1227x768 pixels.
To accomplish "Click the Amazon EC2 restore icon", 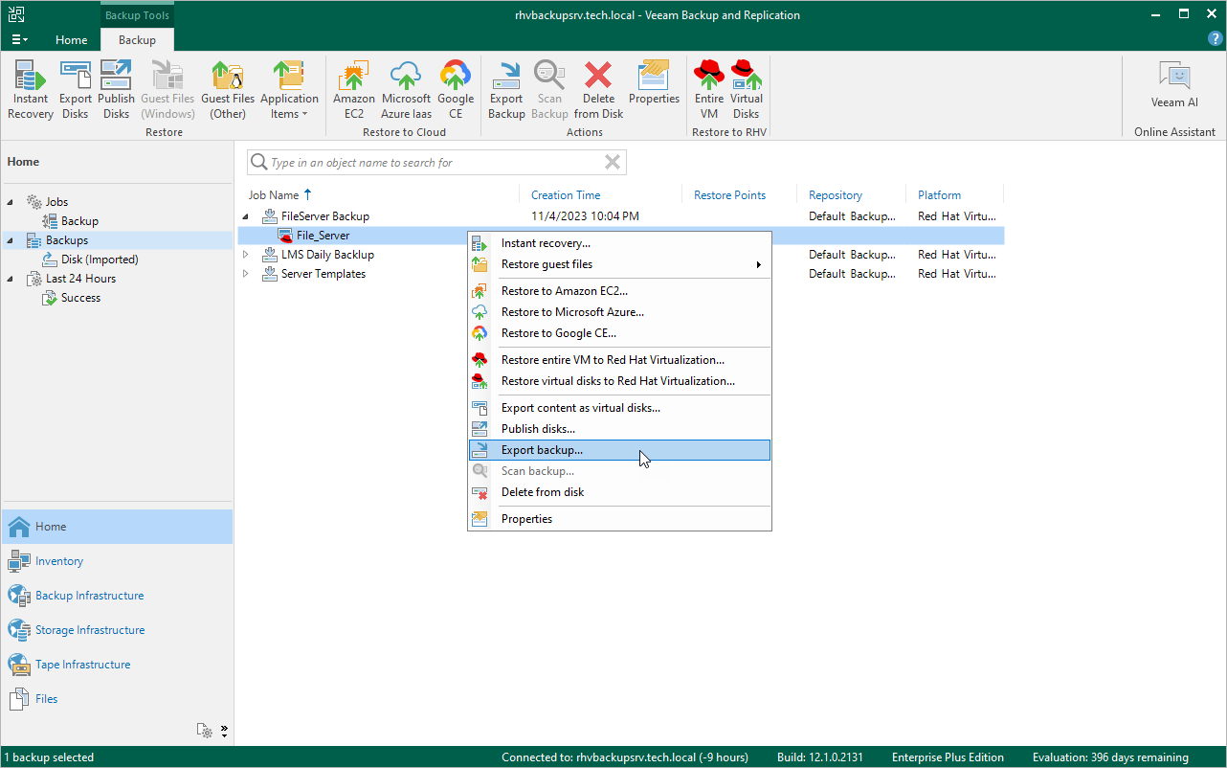I will coord(354,90).
